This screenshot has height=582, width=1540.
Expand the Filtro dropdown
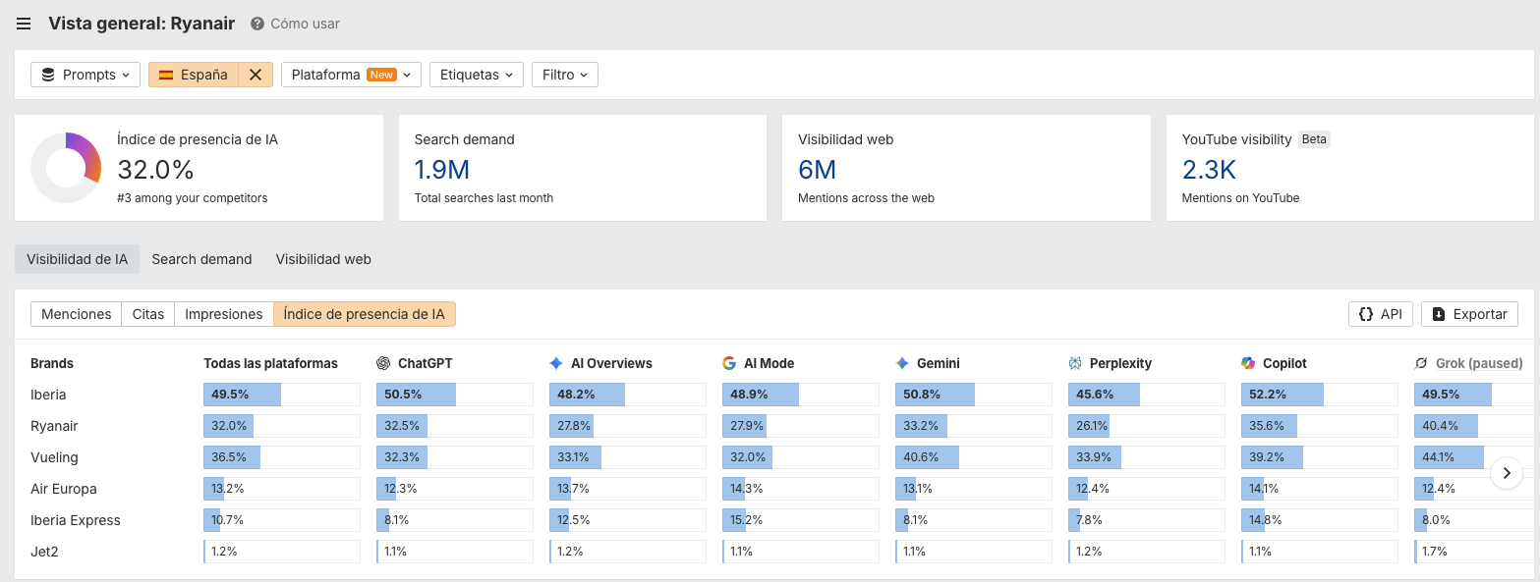(564, 75)
